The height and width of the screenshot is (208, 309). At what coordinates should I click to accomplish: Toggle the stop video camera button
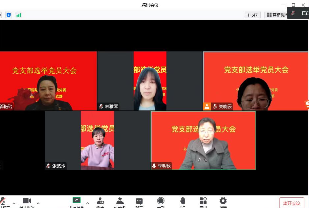coord(27,201)
